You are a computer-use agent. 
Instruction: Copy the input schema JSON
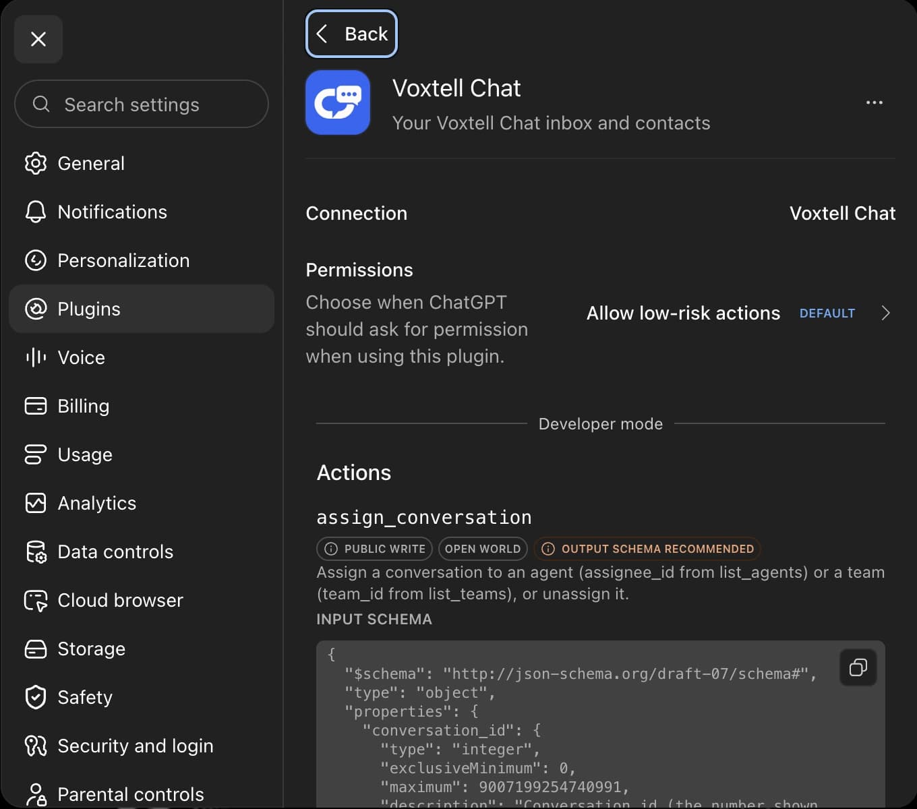click(x=858, y=667)
